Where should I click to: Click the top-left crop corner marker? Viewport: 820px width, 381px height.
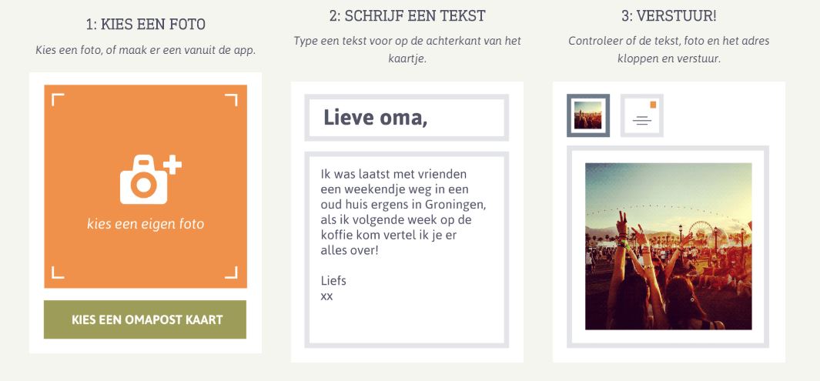58,99
